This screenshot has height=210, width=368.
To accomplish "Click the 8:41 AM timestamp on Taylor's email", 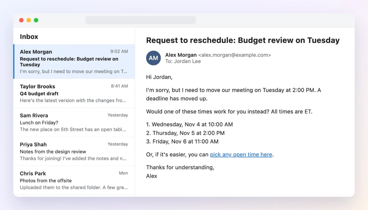I will pyautogui.click(x=119, y=86).
